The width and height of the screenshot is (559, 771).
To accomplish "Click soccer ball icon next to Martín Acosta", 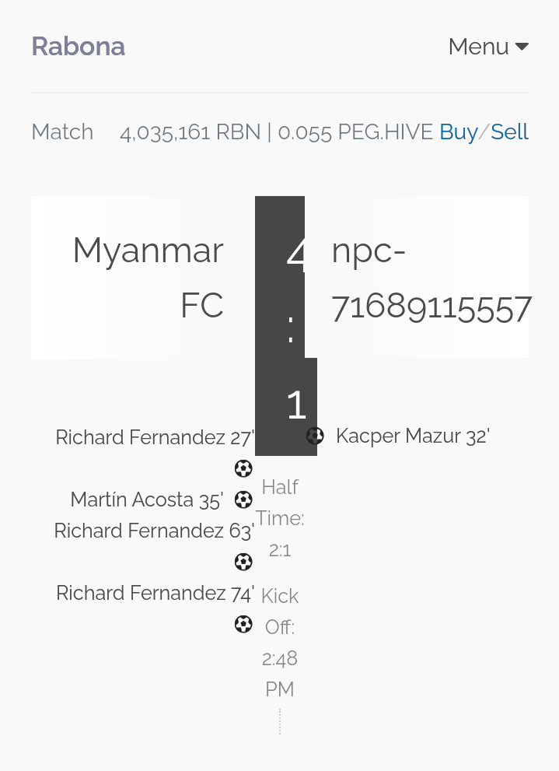I will point(243,499).
